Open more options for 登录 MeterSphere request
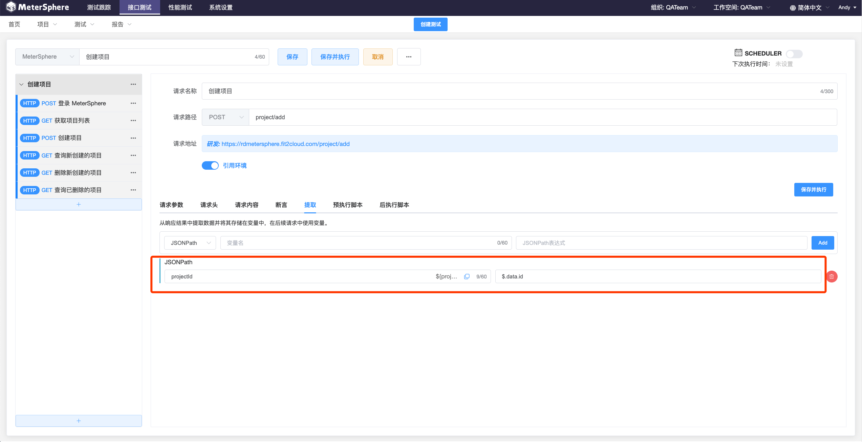The width and height of the screenshot is (862, 442). point(133,103)
